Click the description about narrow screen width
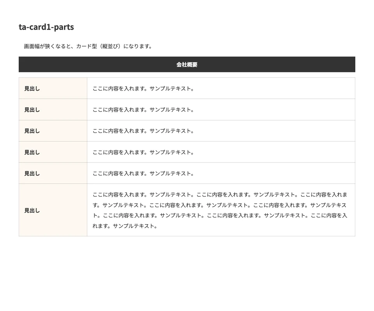 pos(88,46)
